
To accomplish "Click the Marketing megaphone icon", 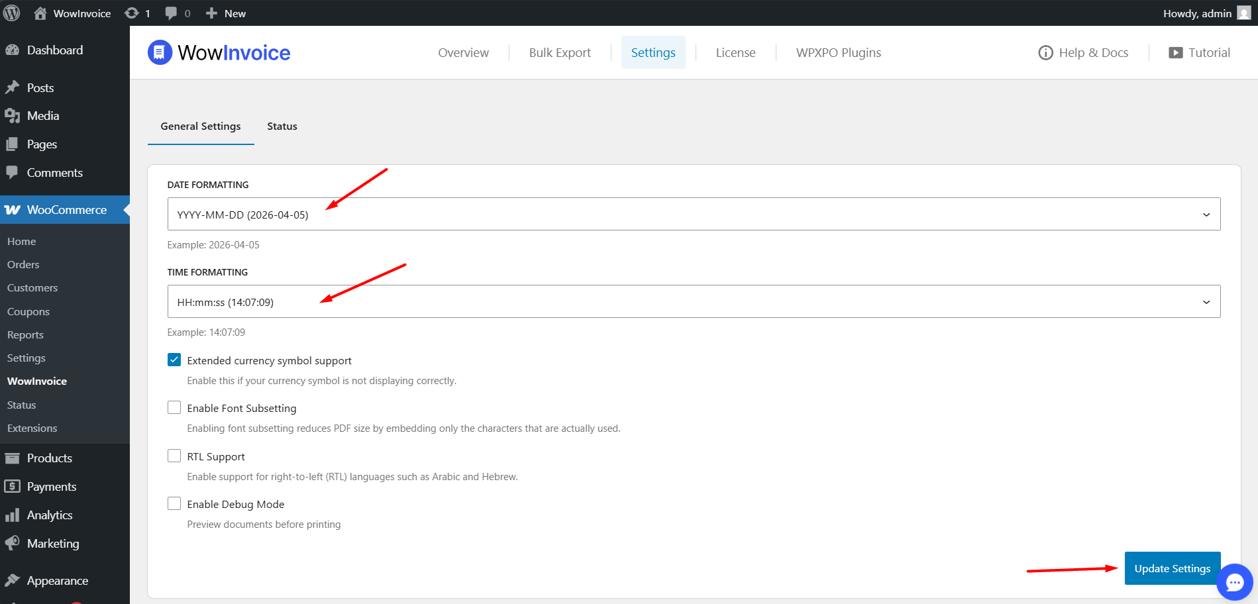I will click(12, 544).
